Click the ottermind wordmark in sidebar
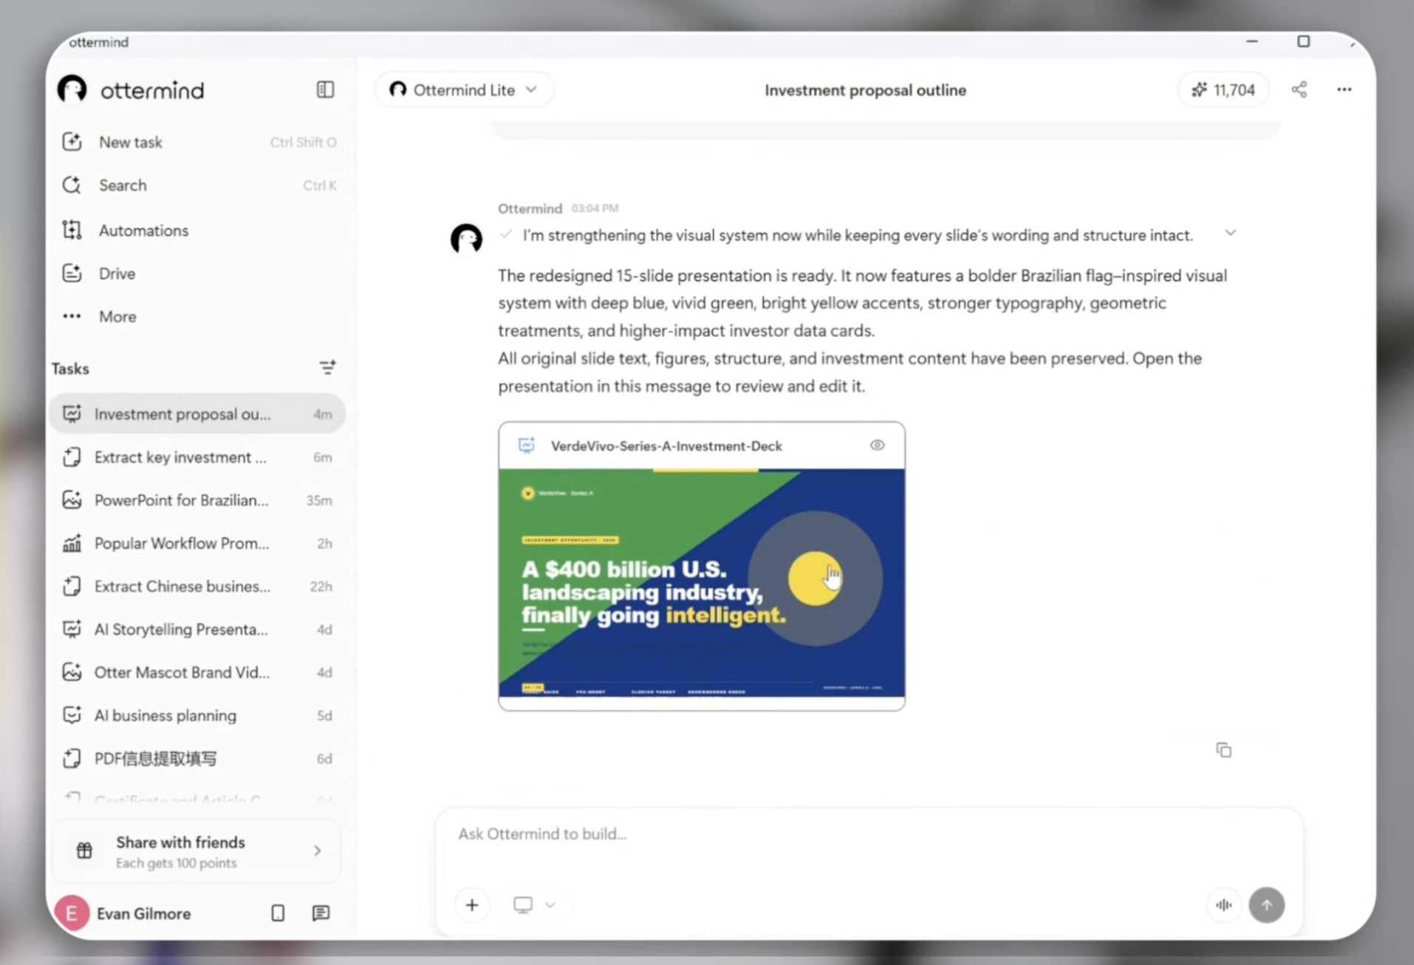The width and height of the screenshot is (1414, 965). pos(152,90)
